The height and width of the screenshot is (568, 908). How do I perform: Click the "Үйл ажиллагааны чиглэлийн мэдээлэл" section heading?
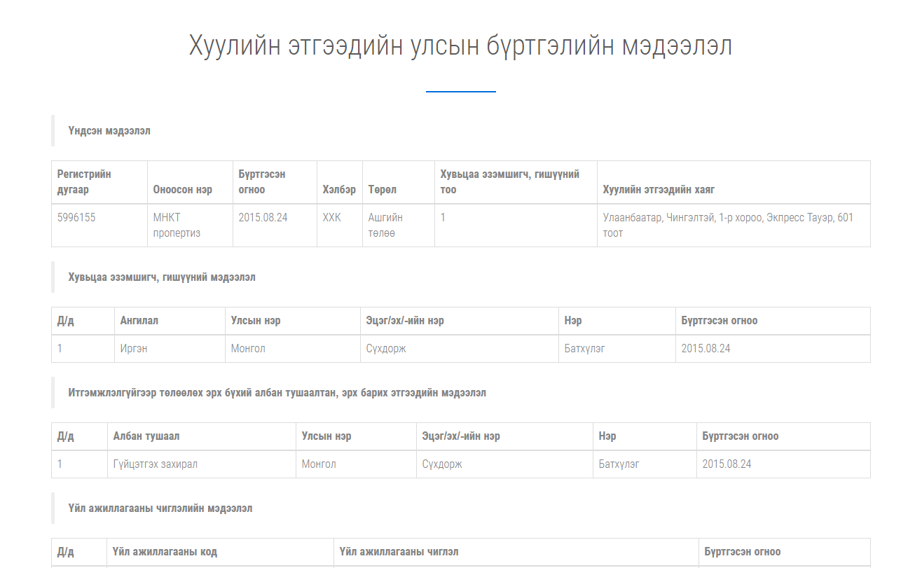point(160,508)
